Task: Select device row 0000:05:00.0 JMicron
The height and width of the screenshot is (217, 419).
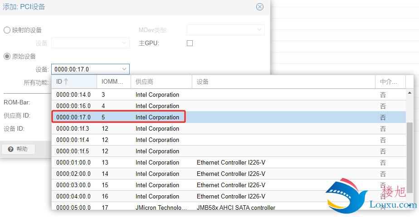Action: 229,206
